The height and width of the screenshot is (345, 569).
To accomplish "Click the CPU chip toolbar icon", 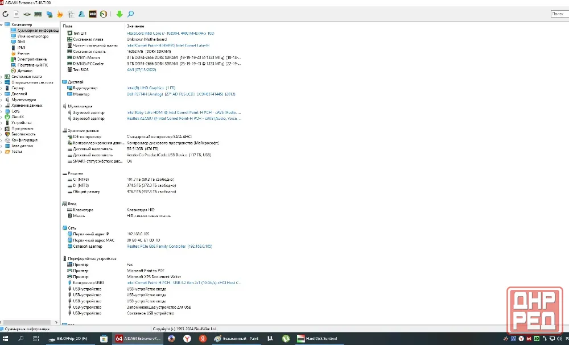I will (x=27, y=14).
